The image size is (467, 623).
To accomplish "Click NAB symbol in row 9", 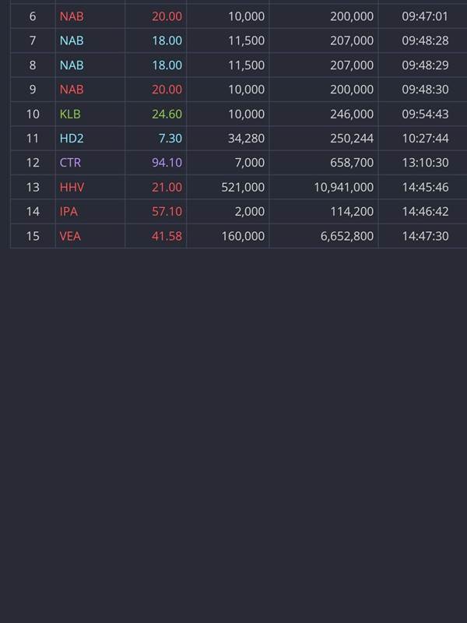I will click(x=72, y=90).
